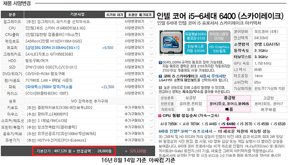Click A10 7850K in the performance ranking
The image size is (288, 165).
(x=169, y=124)
